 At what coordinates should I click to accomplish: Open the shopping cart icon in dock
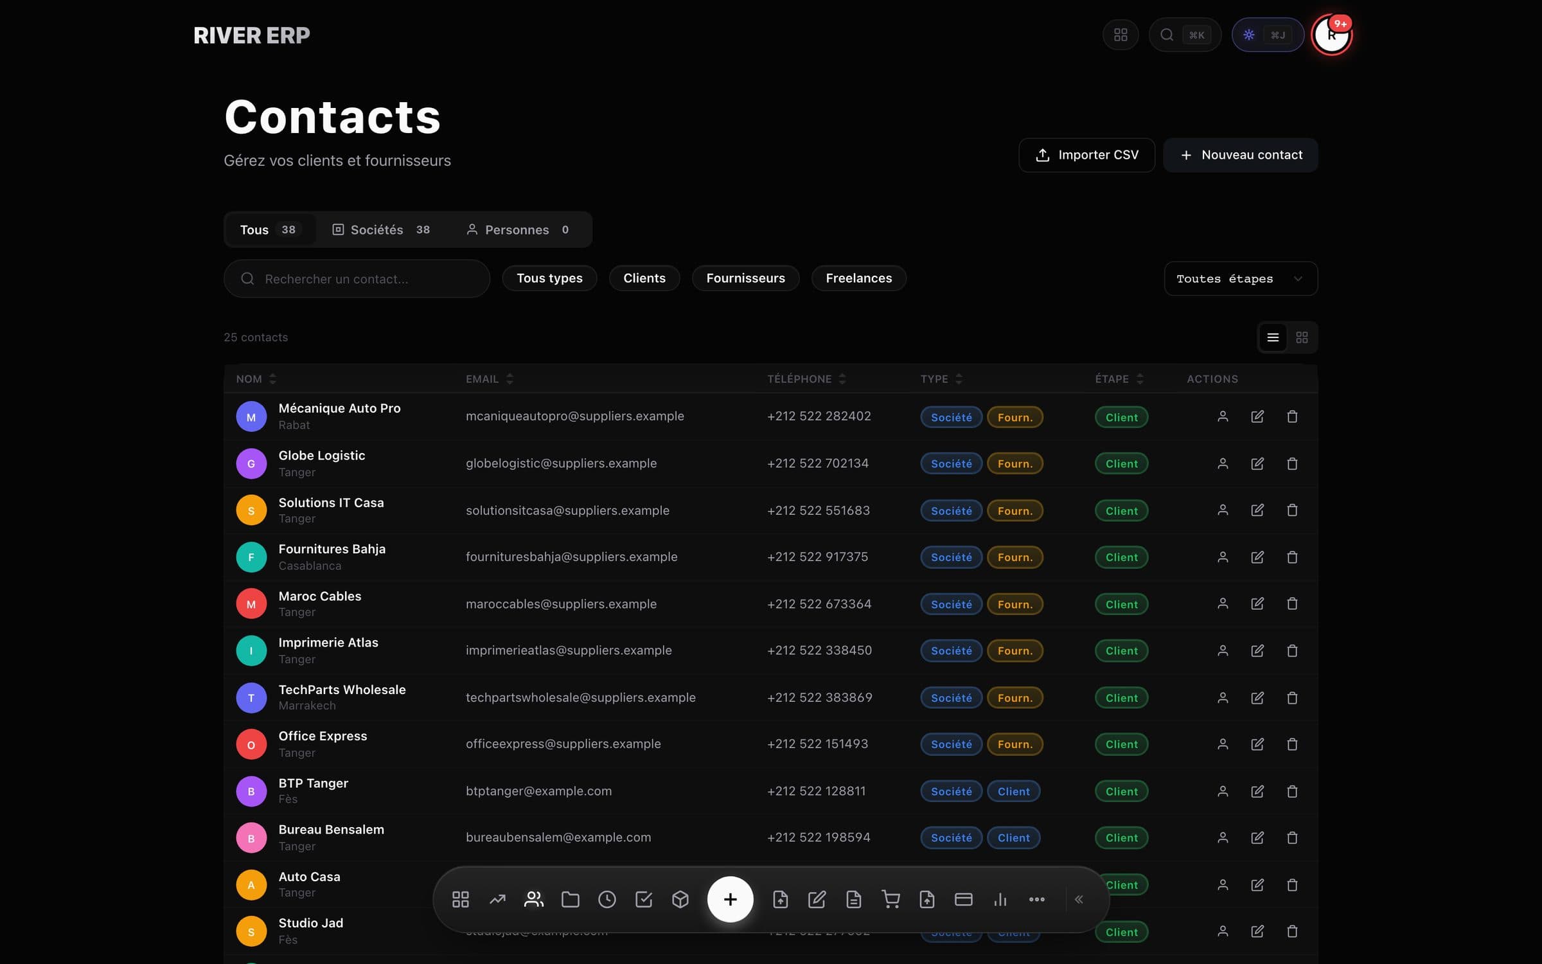[x=891, y=899]
